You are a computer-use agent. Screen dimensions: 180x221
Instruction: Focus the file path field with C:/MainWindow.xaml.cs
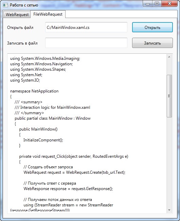(86, 27)
